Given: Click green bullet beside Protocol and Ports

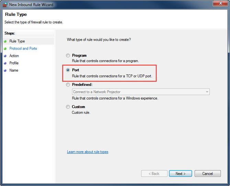Looking at the screenshot, I should click(5, 49).
